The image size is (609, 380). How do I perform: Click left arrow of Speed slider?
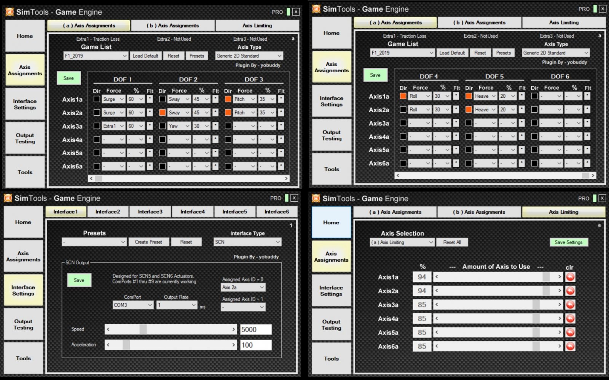(108, 329)
